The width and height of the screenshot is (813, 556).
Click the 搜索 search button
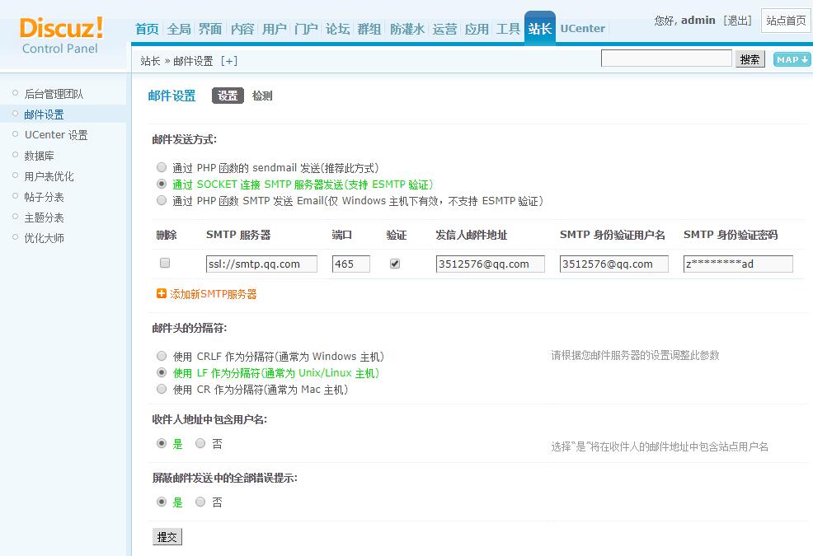pyautogui.click(x=750, y=59)
